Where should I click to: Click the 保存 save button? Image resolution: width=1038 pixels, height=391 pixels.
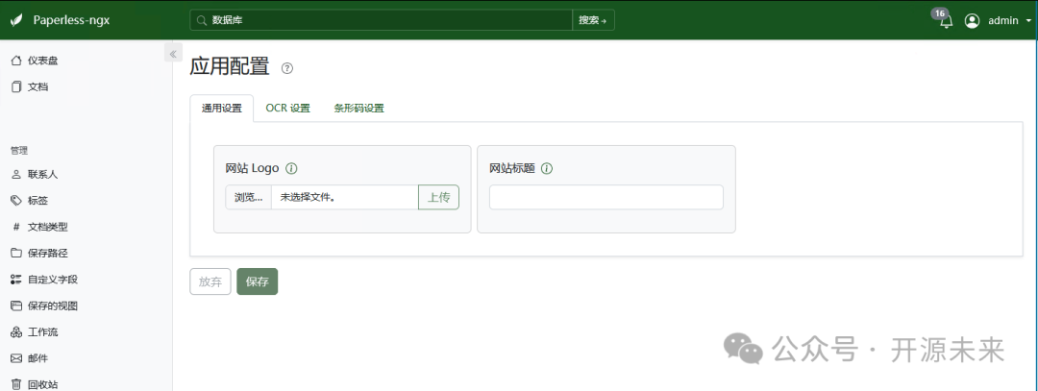tap(258, 281)
